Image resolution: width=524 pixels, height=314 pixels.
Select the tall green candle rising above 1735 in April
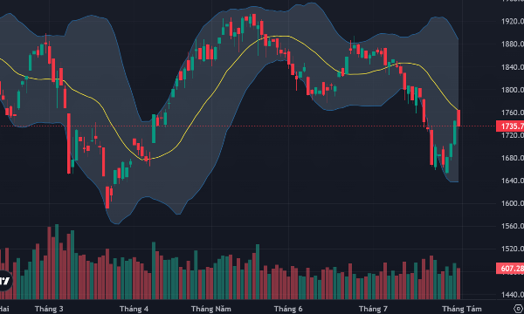154,129
